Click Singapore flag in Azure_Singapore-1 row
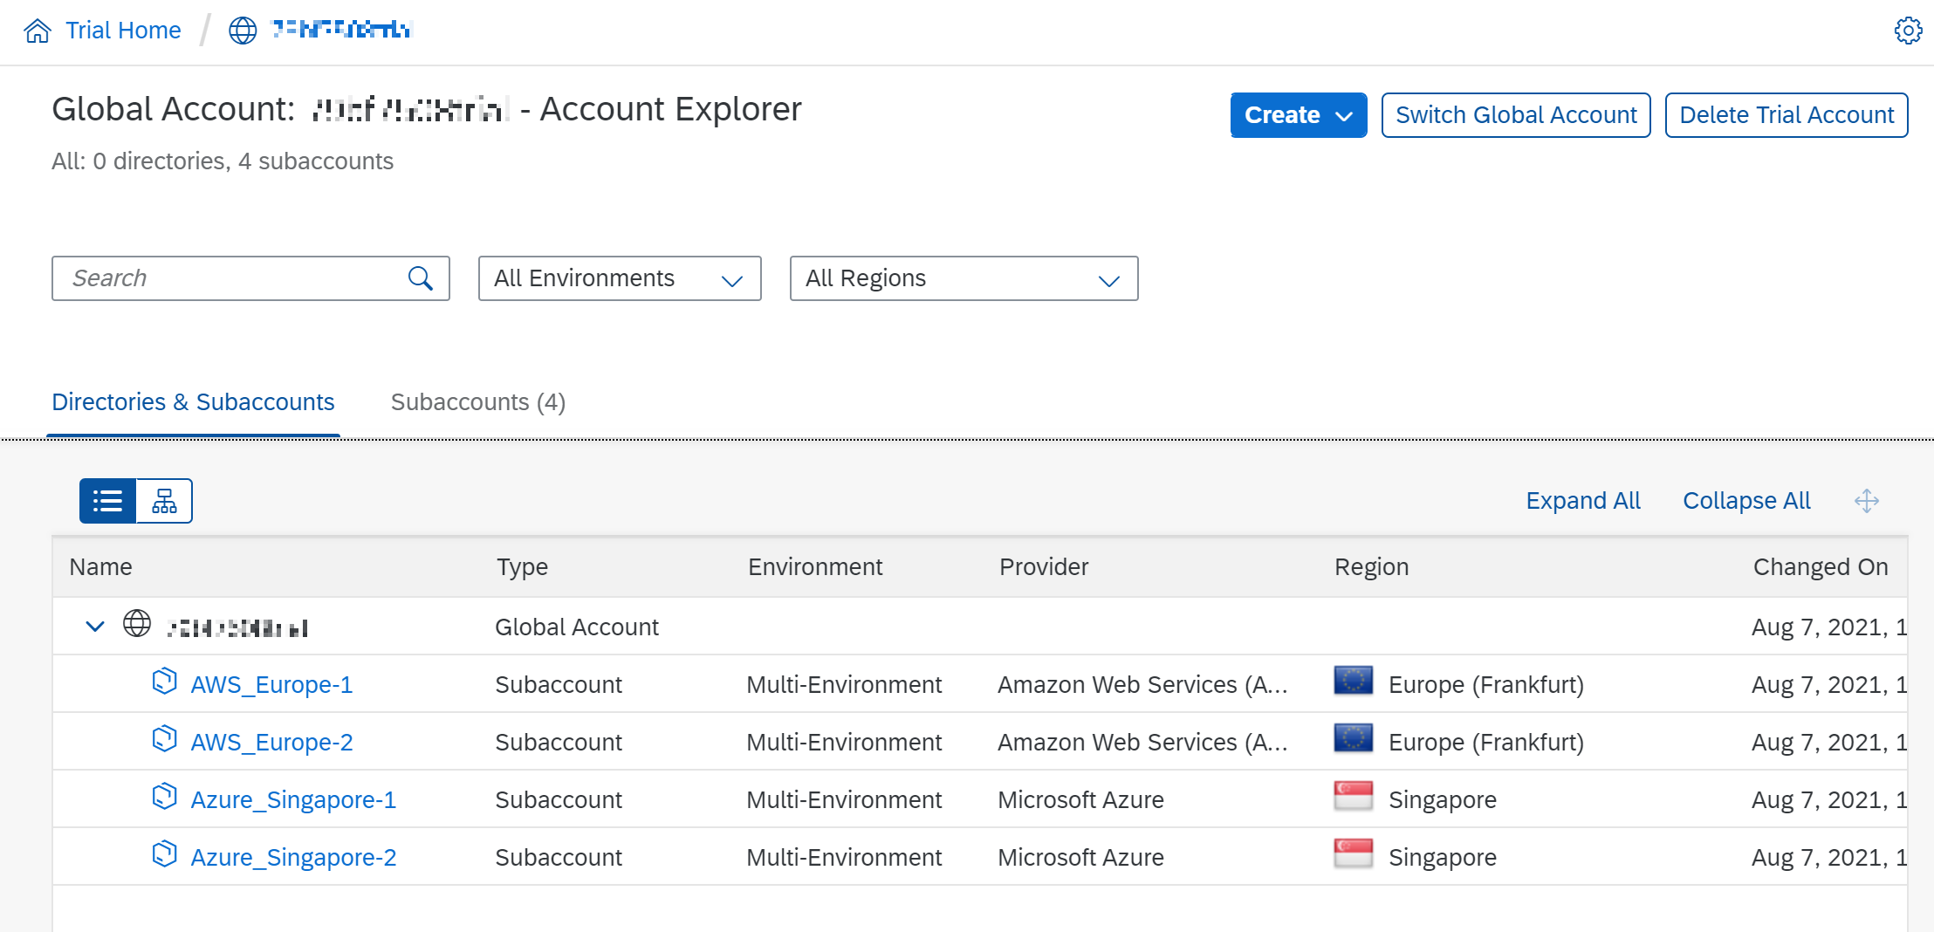This screenshot has height=932, width=1934. click(1354, 796)
